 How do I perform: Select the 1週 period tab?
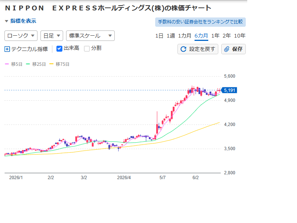click(x=171, y=36)
